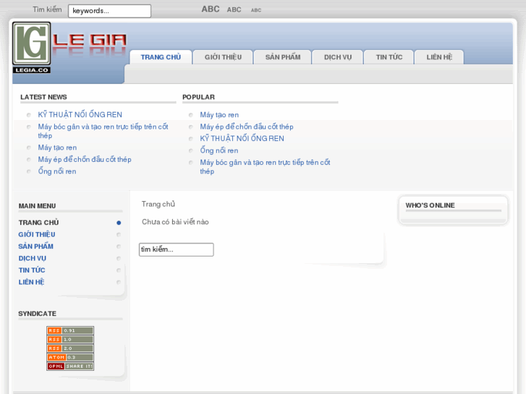Click the LATEST NEWS heading
This screenshot has width=526, height=394.
pos(43,97)
